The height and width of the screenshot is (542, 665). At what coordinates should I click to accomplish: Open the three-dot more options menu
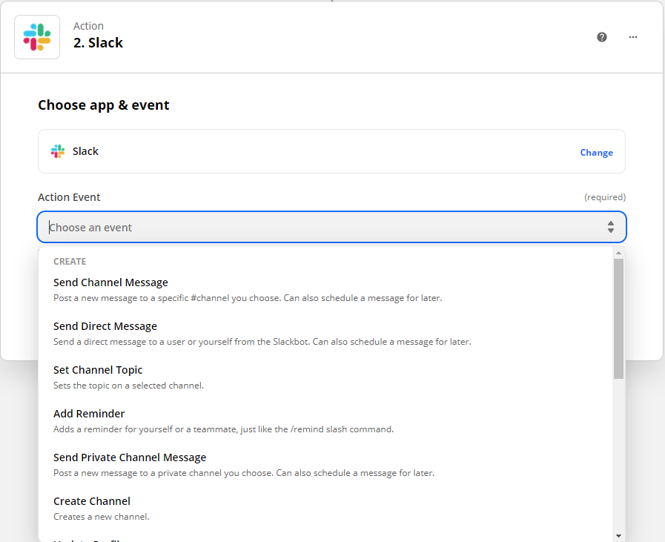633,37
